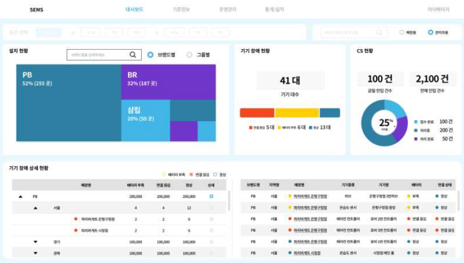The height and width of the screenshot is (263, 464).
Task: Open the 대시보드 tab
Action: (135, 9)
